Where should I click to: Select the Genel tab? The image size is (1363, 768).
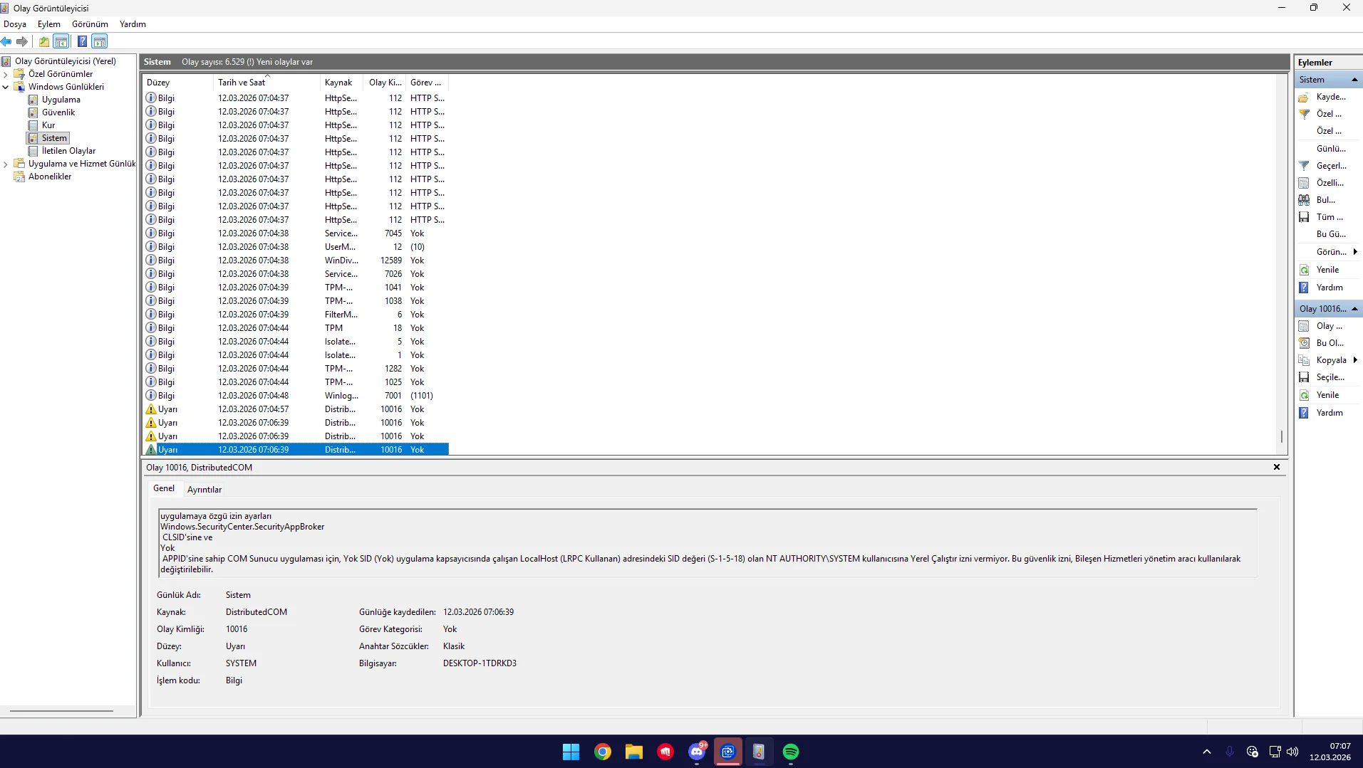point(164,488)
